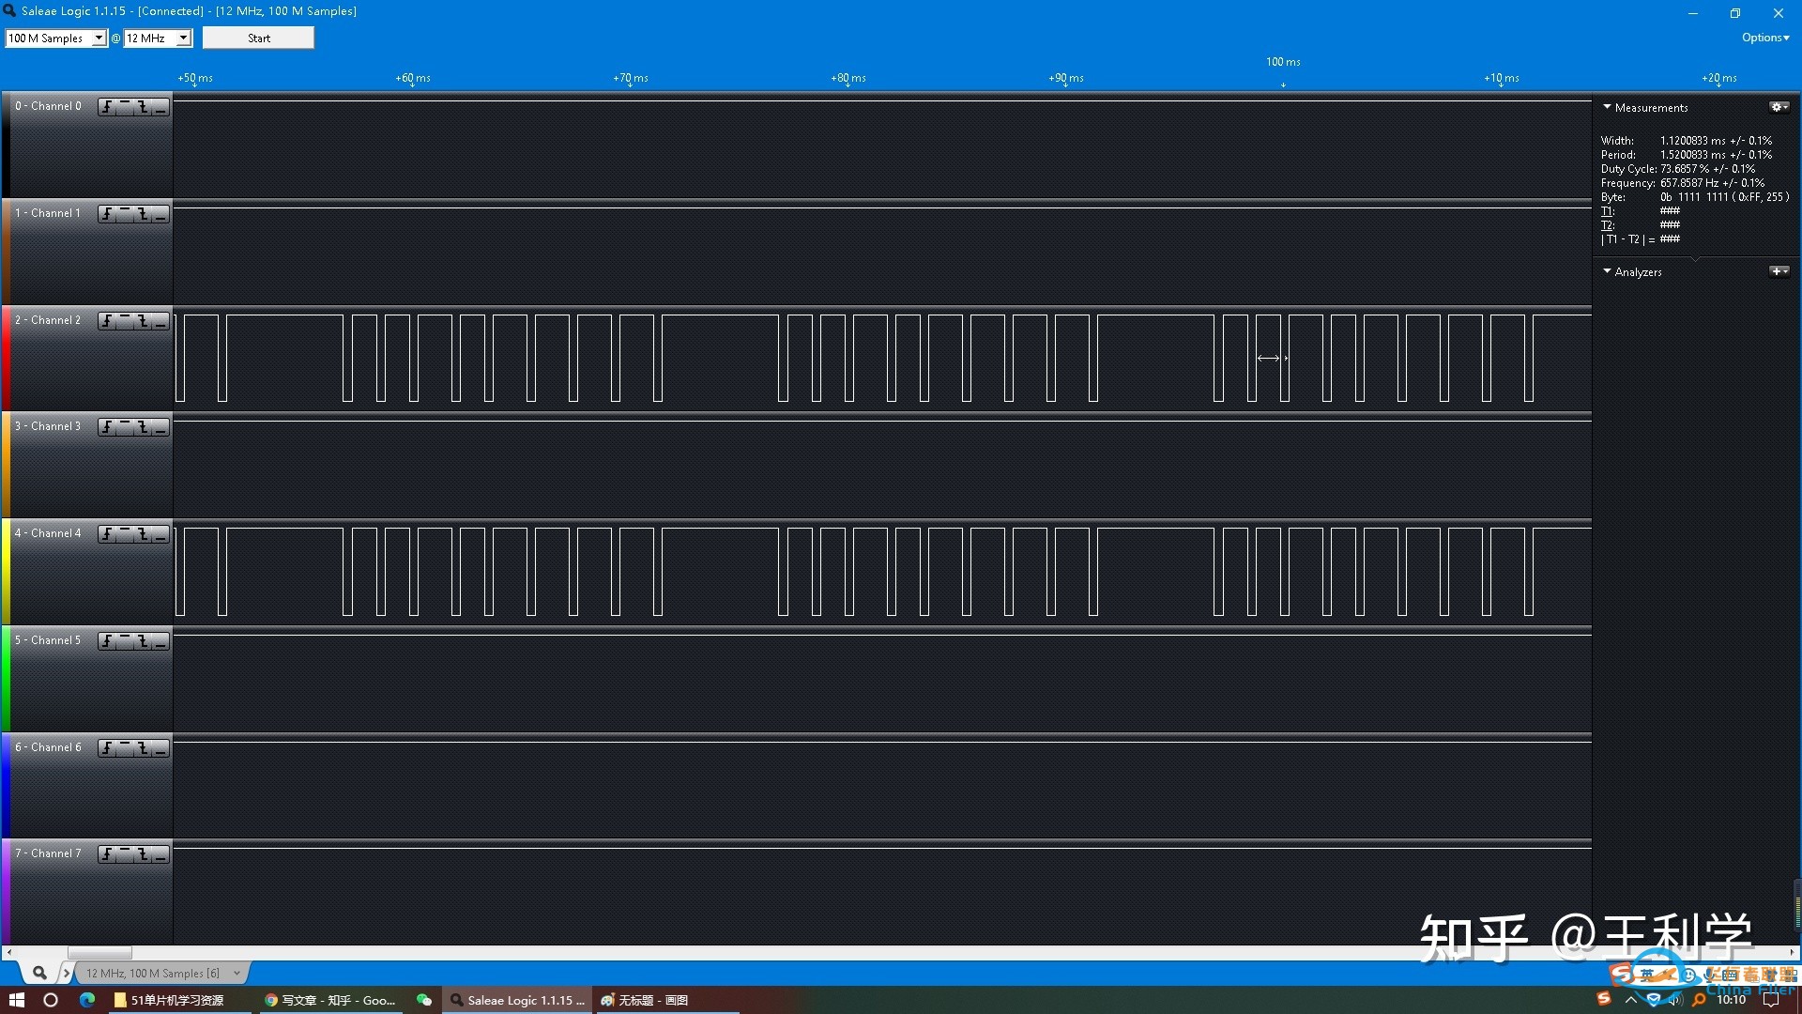Toggle high level trigger on Channel 1
The image size is (1802, 1014).
point(125,214)
